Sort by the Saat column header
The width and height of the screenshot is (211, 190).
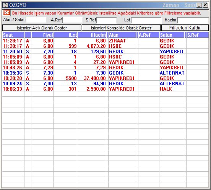pyautogui.click(x=13, y=35)
